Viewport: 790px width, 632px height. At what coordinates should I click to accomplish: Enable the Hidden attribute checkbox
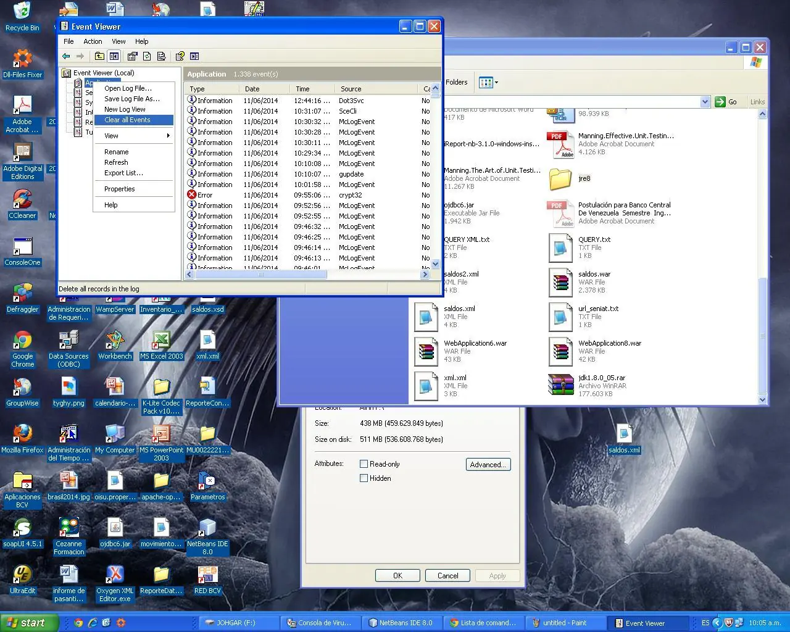click(364, 478)
